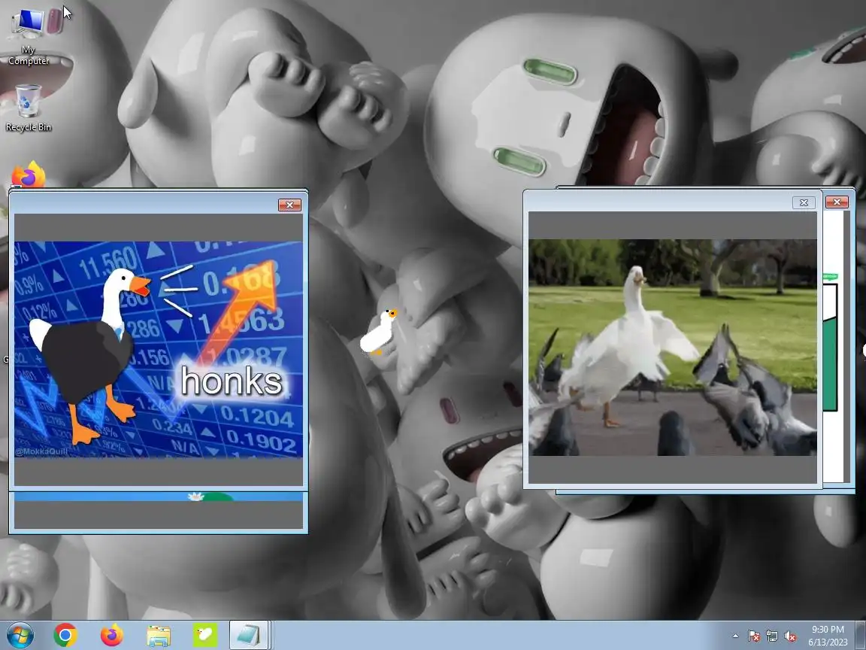This screenshot has width=866, height=650.
Task: Open the My Computer desktop icon
Action: pos(29,35)
